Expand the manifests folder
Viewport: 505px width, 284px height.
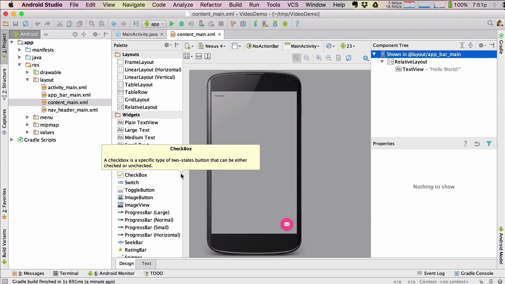tap(19, 50)
